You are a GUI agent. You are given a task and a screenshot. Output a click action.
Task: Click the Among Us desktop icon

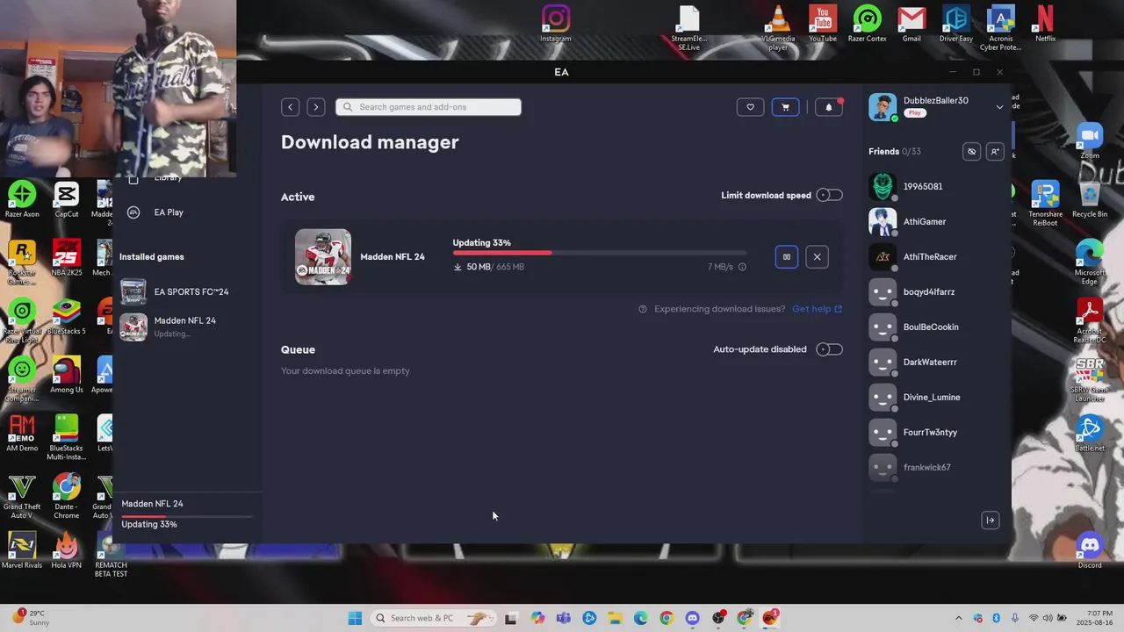(66, 375)
